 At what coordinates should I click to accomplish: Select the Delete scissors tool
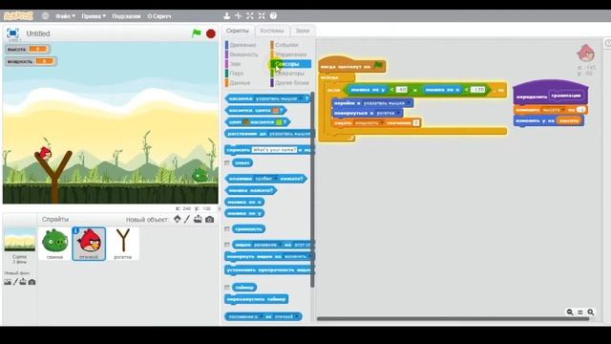238,16
